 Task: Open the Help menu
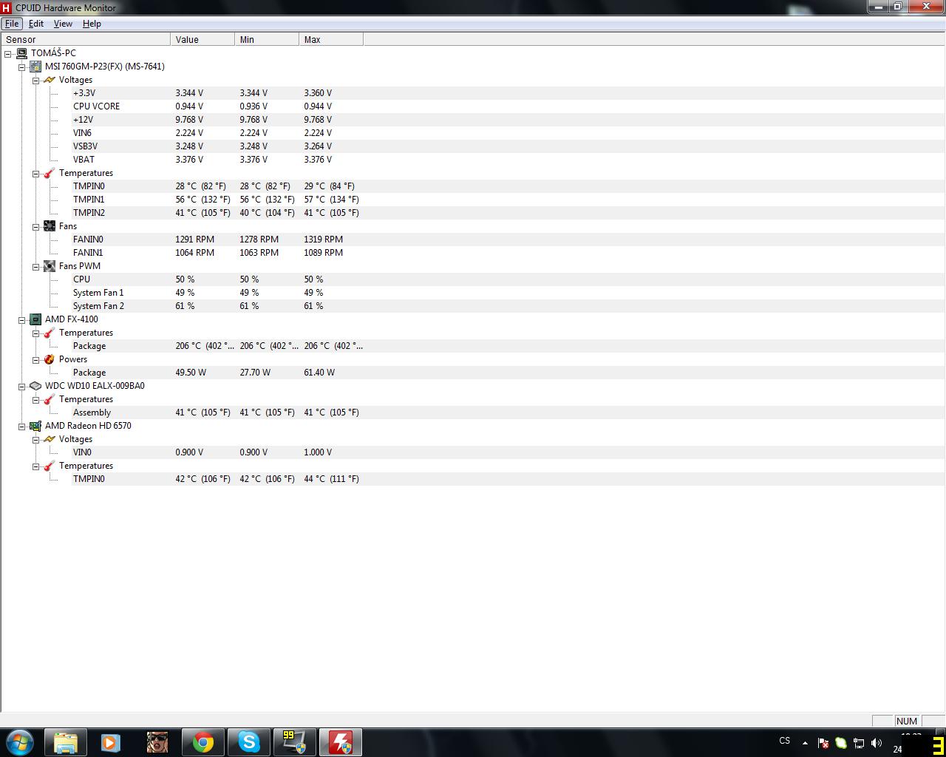click(x=92, y=24)
